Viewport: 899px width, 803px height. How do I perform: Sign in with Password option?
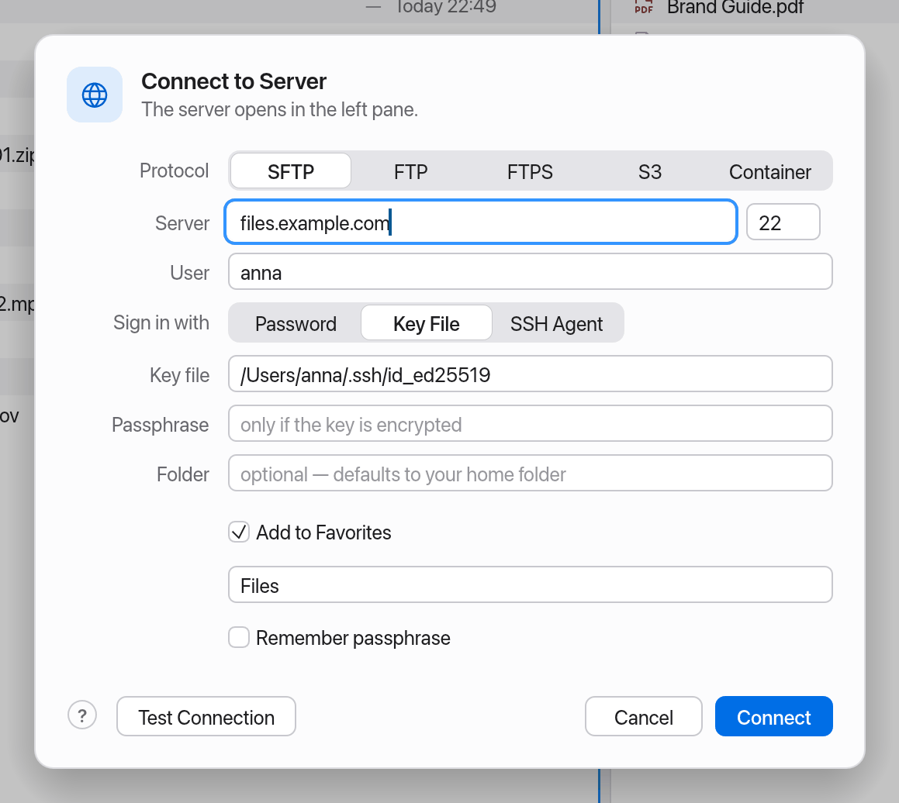coord(296,324)
